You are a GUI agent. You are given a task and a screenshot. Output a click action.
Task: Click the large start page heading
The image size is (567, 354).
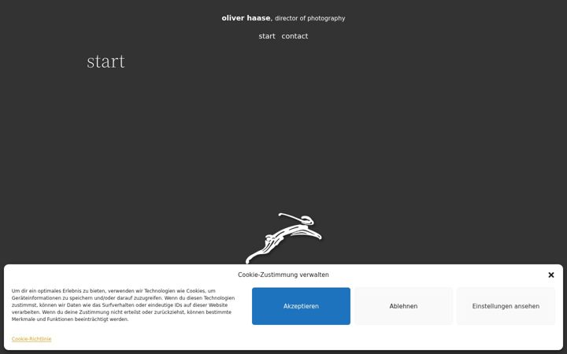(106, 61)
